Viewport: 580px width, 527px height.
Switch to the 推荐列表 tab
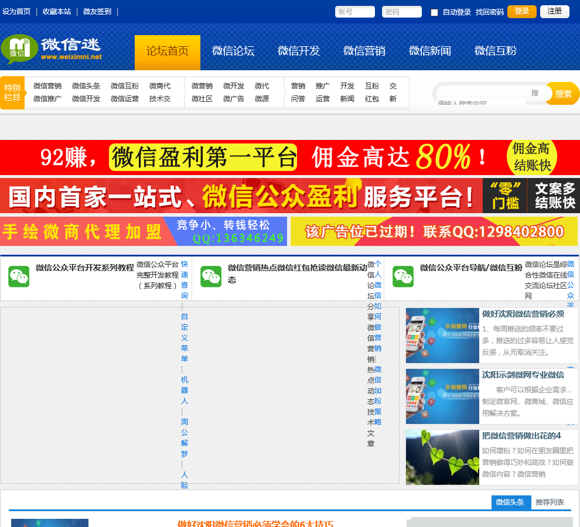point(550,502)
